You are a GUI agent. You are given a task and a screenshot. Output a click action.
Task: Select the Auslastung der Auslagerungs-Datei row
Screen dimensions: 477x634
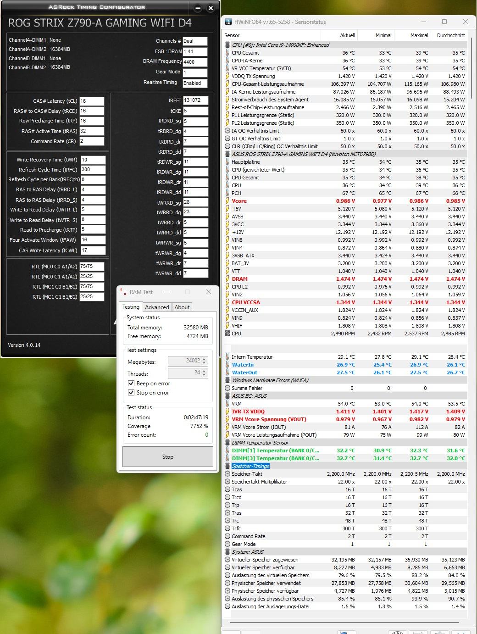click(x=345, y=606)
